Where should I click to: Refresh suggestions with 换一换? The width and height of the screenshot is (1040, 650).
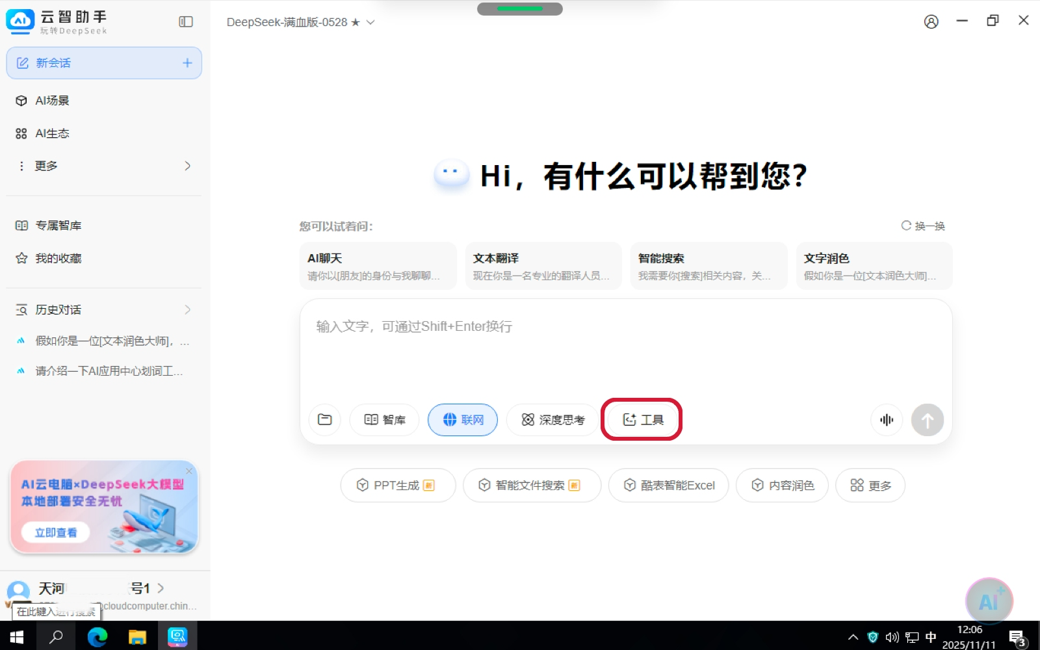click(x=923, y=226)
